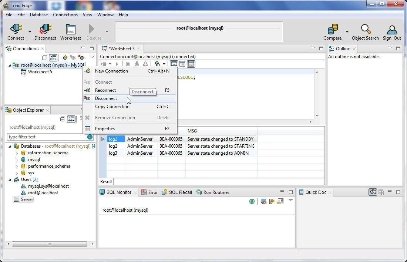Click the type filter text input

[47, 137]
